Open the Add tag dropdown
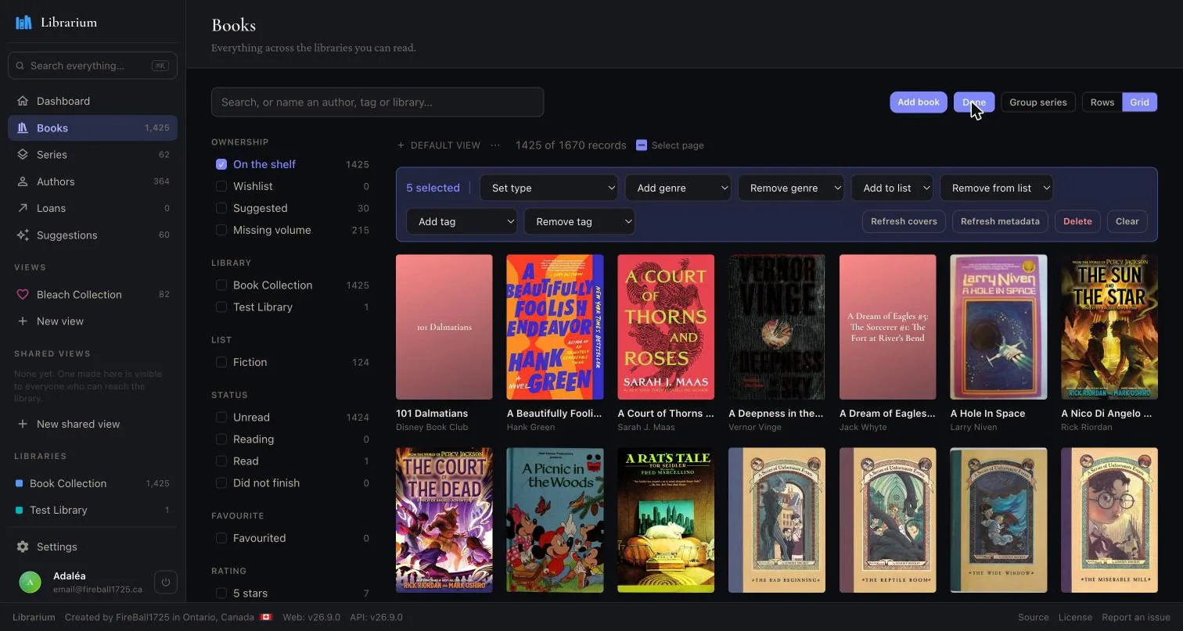The height and width of the screenshot is (631, 1183). (462, 221)
